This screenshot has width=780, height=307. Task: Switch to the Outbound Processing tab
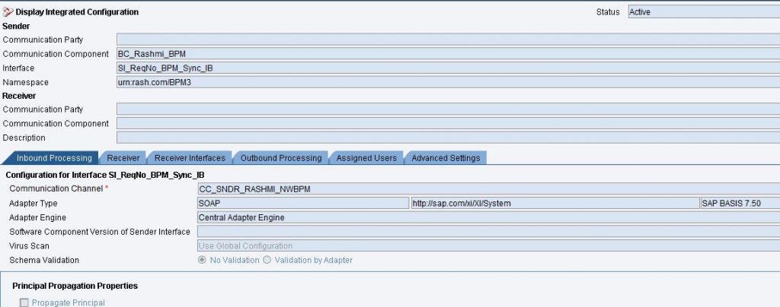281,158
